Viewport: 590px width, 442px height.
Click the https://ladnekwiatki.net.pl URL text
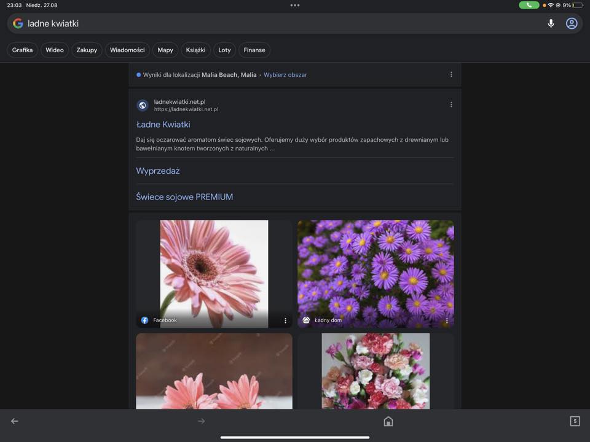[186, 109]
